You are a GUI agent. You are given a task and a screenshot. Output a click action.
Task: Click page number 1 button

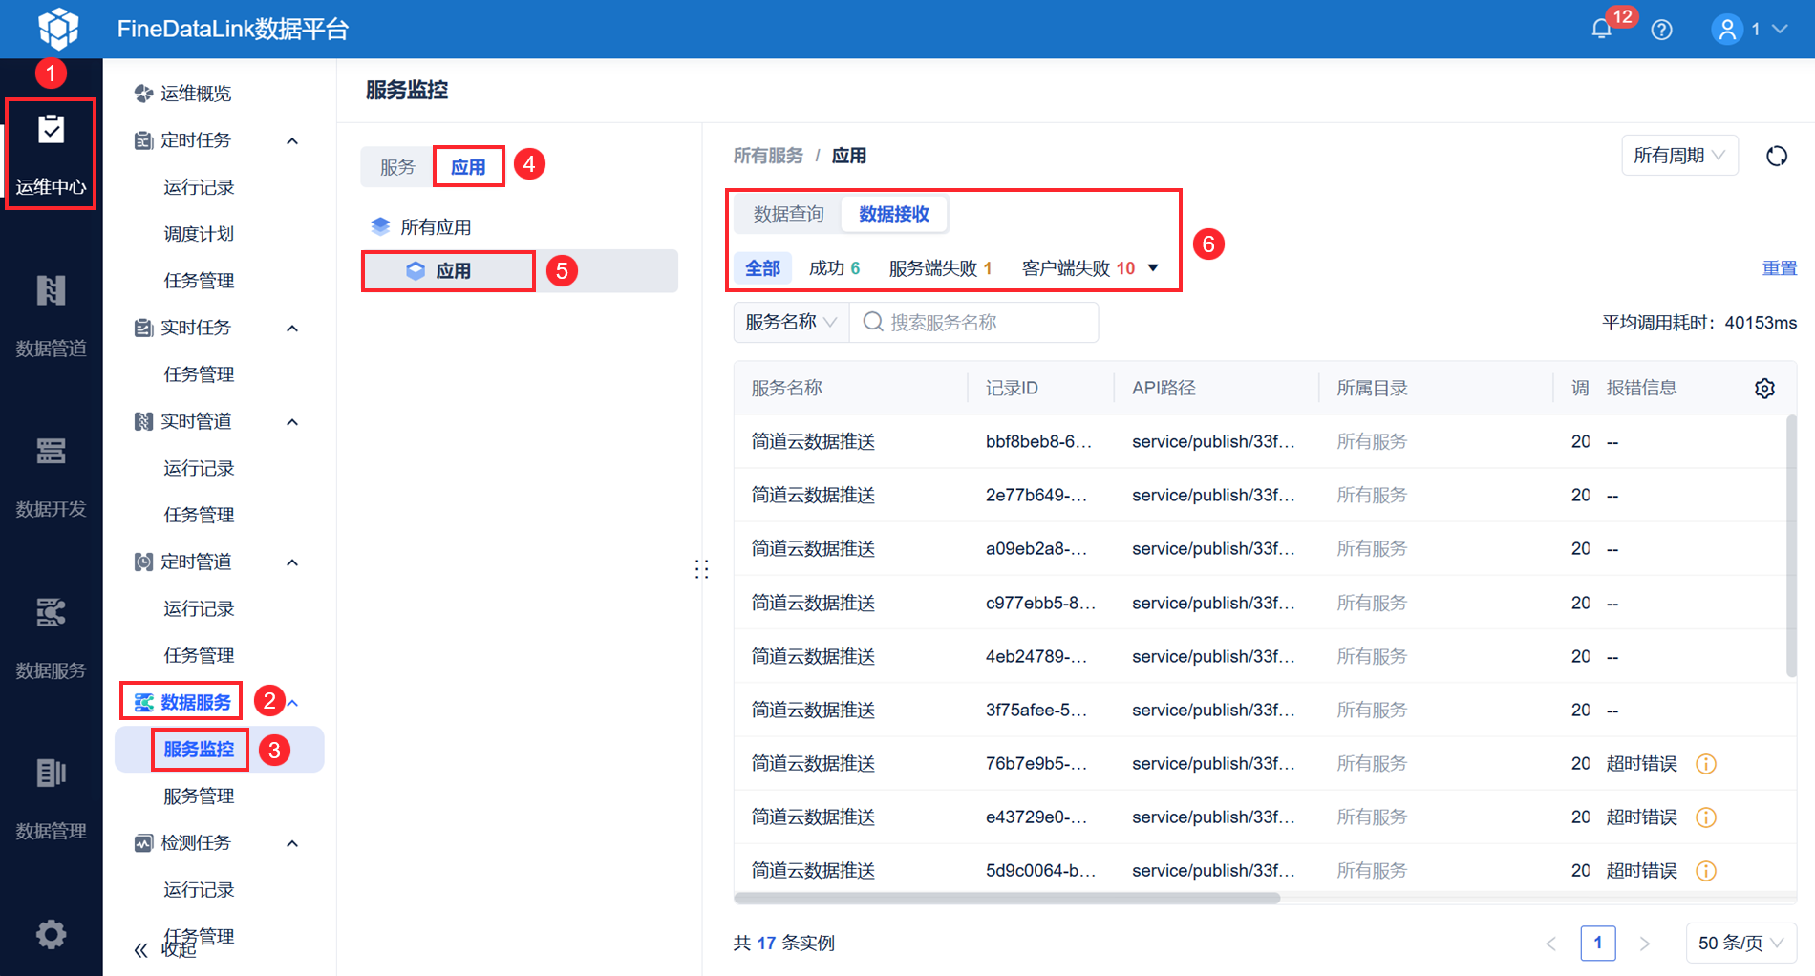click(1598, 944)
